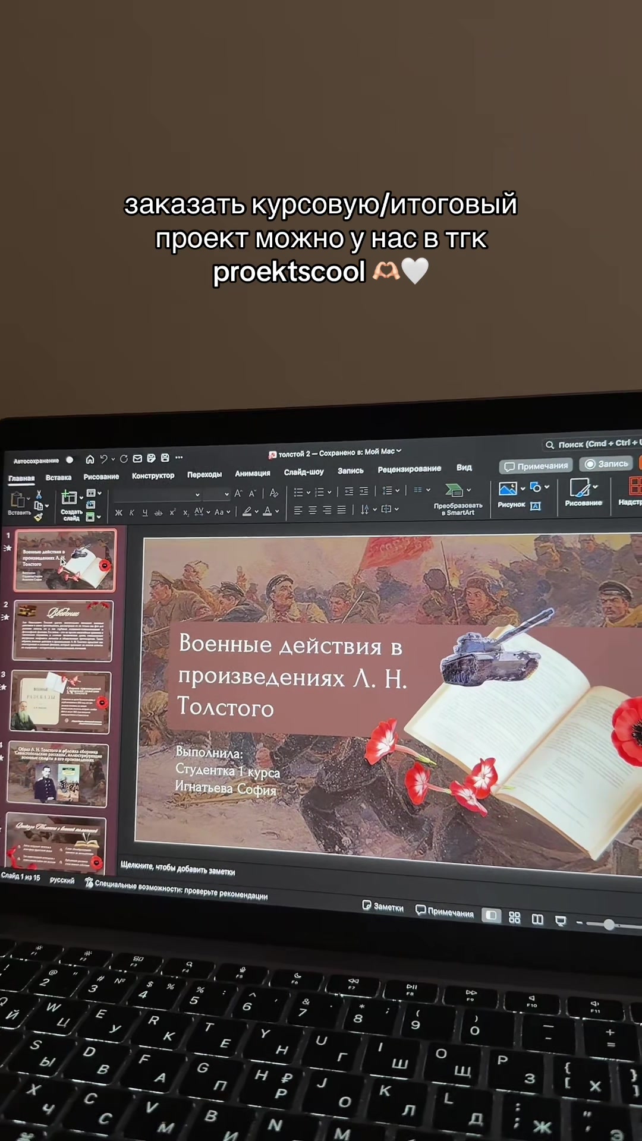Screen dimensions: 642x1141
Task: Click Русский language indicator
Action: [62, 880]
